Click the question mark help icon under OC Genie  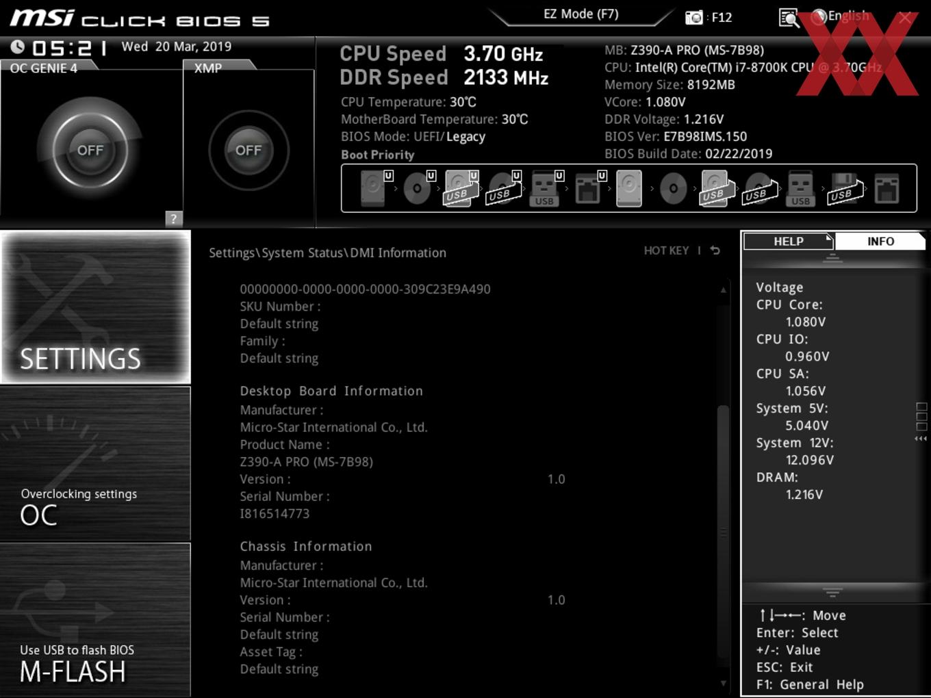point(174,218)
